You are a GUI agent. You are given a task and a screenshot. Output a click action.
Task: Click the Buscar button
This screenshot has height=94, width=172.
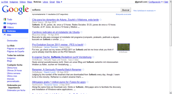pos(126,10)
